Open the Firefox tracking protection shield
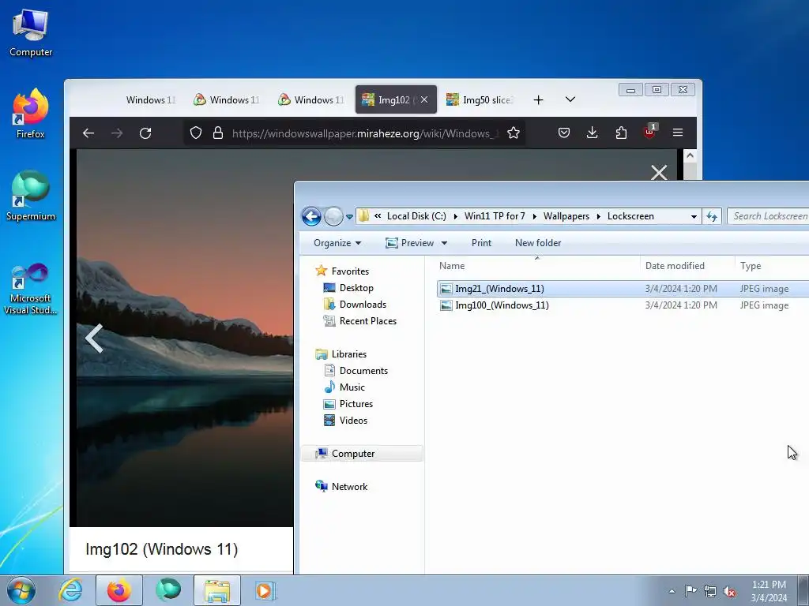Image resolution: width=809 pixels, height=606 pixels. pyautogui.click(x=196, y=133)
